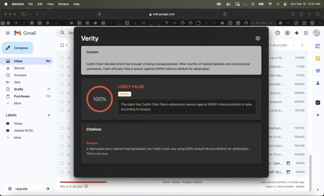Check the email dated 11/16/25

pyautogui.click(x=62, y=58)
